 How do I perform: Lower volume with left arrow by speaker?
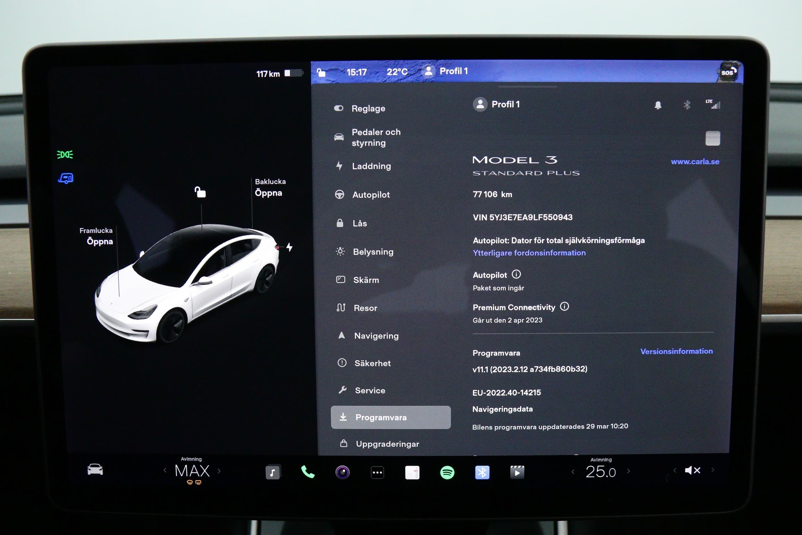[x=674, y=470]
